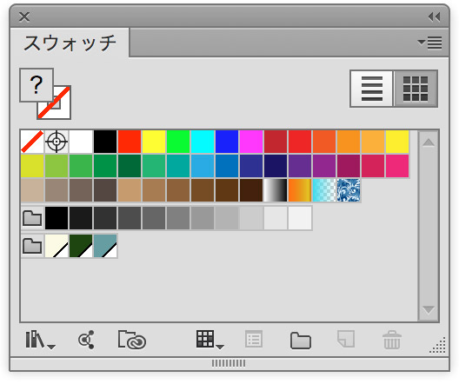The image size is (459, 384).
Task: Open the Swatch Options list icon
Action: tap(254, 339)
